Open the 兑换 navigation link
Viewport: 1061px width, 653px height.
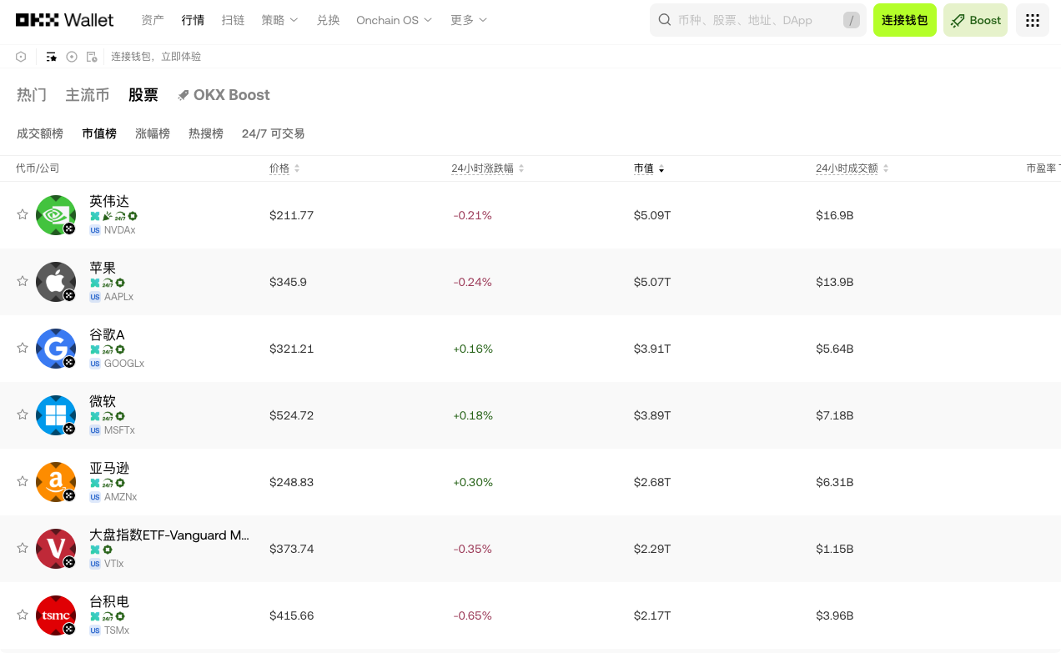pyautogui.click(x=329, y=20)
